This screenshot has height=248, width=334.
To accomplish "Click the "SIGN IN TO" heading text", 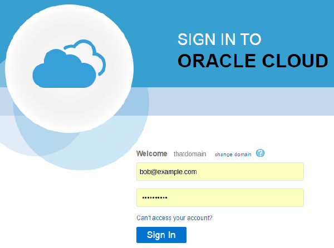I will pos(219,39).
